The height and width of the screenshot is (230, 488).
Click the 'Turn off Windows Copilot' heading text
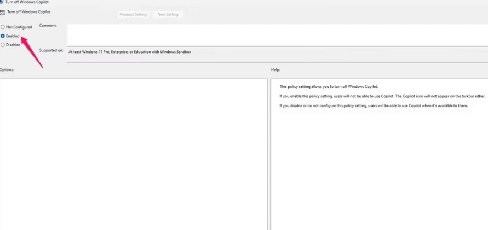click(x=28, y=12)
